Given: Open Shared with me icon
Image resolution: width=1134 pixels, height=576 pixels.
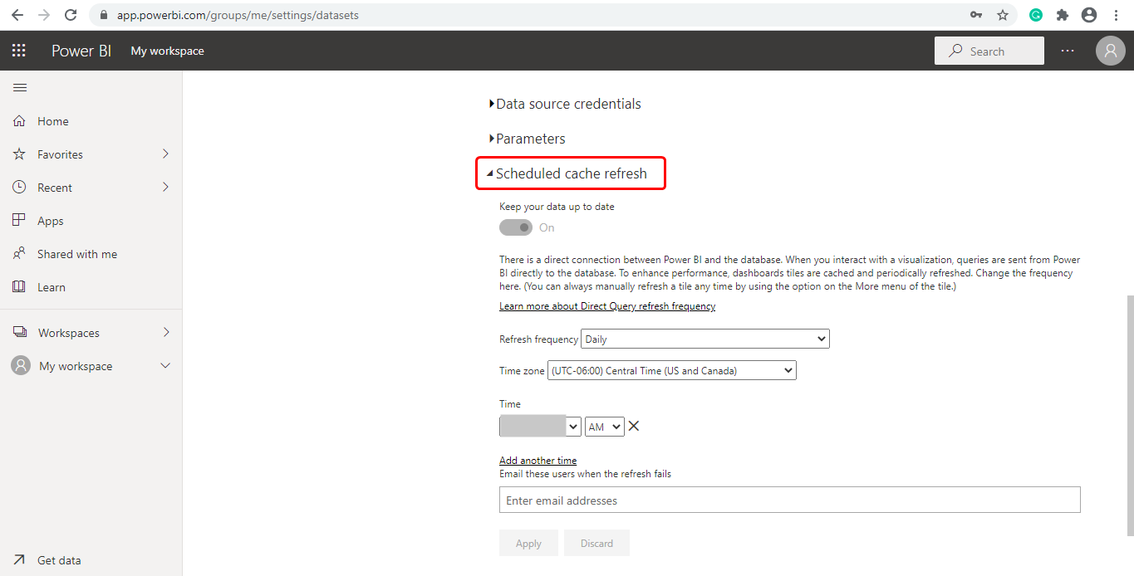Looking at the screenshot, I should pos(20,254).
